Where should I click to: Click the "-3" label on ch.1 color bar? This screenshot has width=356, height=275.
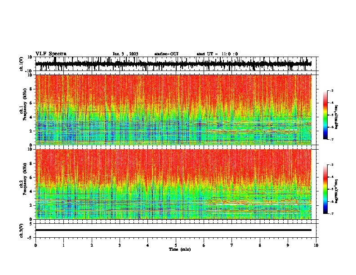(x=332, y=90)
